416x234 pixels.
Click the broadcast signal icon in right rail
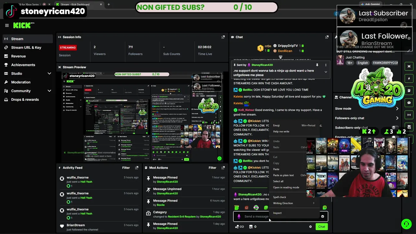409,115
